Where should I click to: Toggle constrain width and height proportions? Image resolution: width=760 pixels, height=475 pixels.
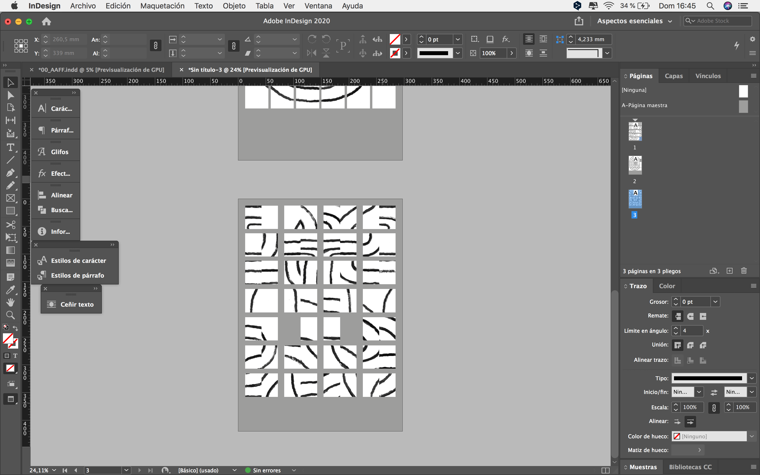tap(155, 46)
